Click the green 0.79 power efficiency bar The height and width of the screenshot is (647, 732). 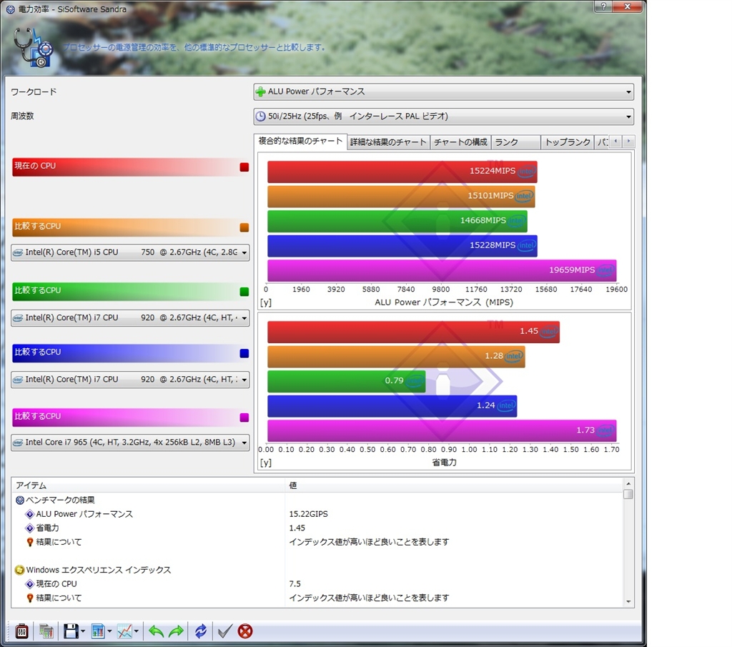(347, 381)
